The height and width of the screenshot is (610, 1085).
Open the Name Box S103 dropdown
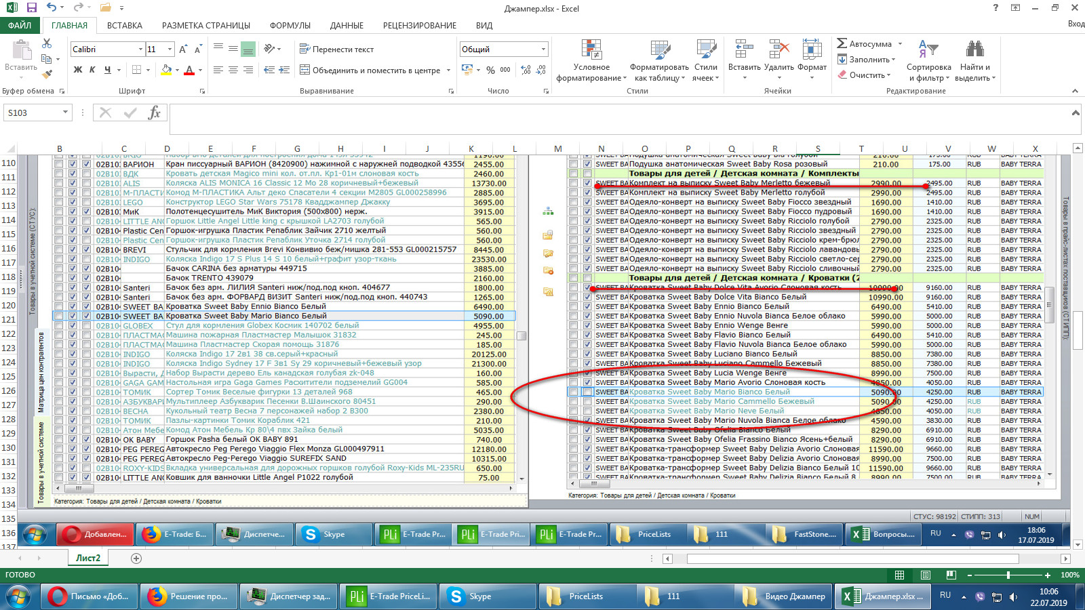tap(65, 113)
